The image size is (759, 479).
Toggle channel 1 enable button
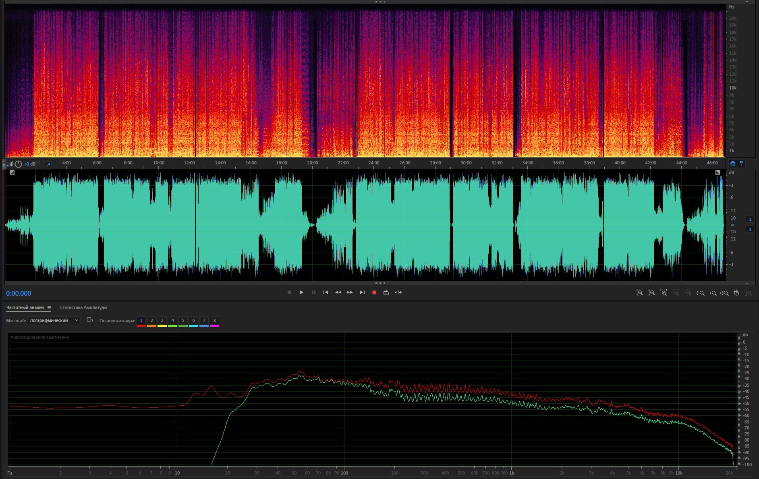(750, 220)
